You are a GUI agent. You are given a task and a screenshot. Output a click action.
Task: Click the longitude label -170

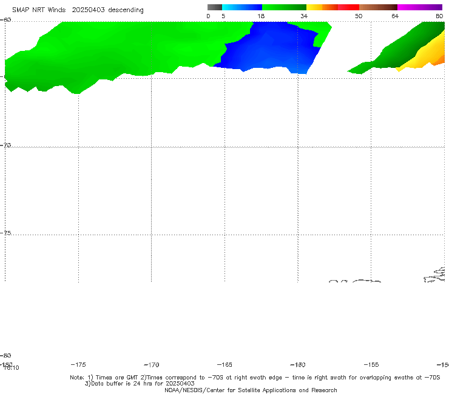pyautogui.click(x=152, y=364)
